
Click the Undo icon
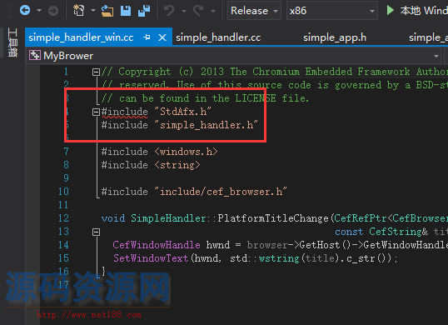[169, 11]
